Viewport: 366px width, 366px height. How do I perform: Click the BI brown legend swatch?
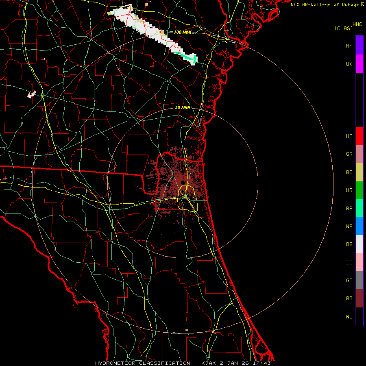coord(359,298)
